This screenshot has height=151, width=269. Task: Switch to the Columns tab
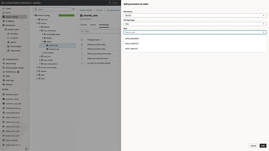pos(83,25)
